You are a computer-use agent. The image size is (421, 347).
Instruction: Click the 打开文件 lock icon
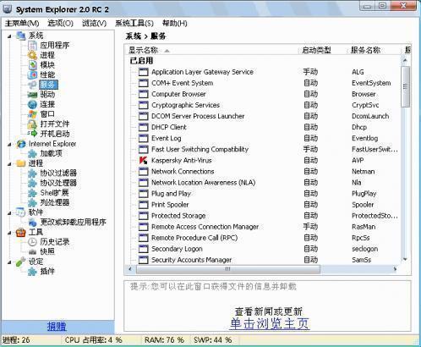(x=32, y=124)
